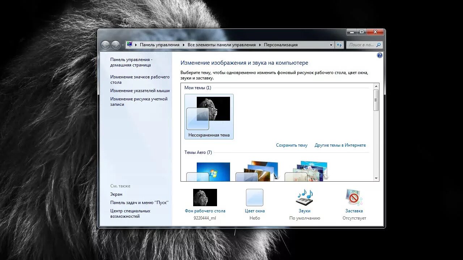463x260 pixels.
Task: Click 'Мои темы (1)' group header
Action: [x=198, y=88]
